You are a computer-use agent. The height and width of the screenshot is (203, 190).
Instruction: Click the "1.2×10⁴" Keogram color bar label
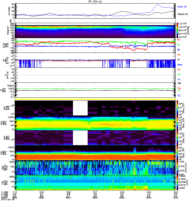182,24
